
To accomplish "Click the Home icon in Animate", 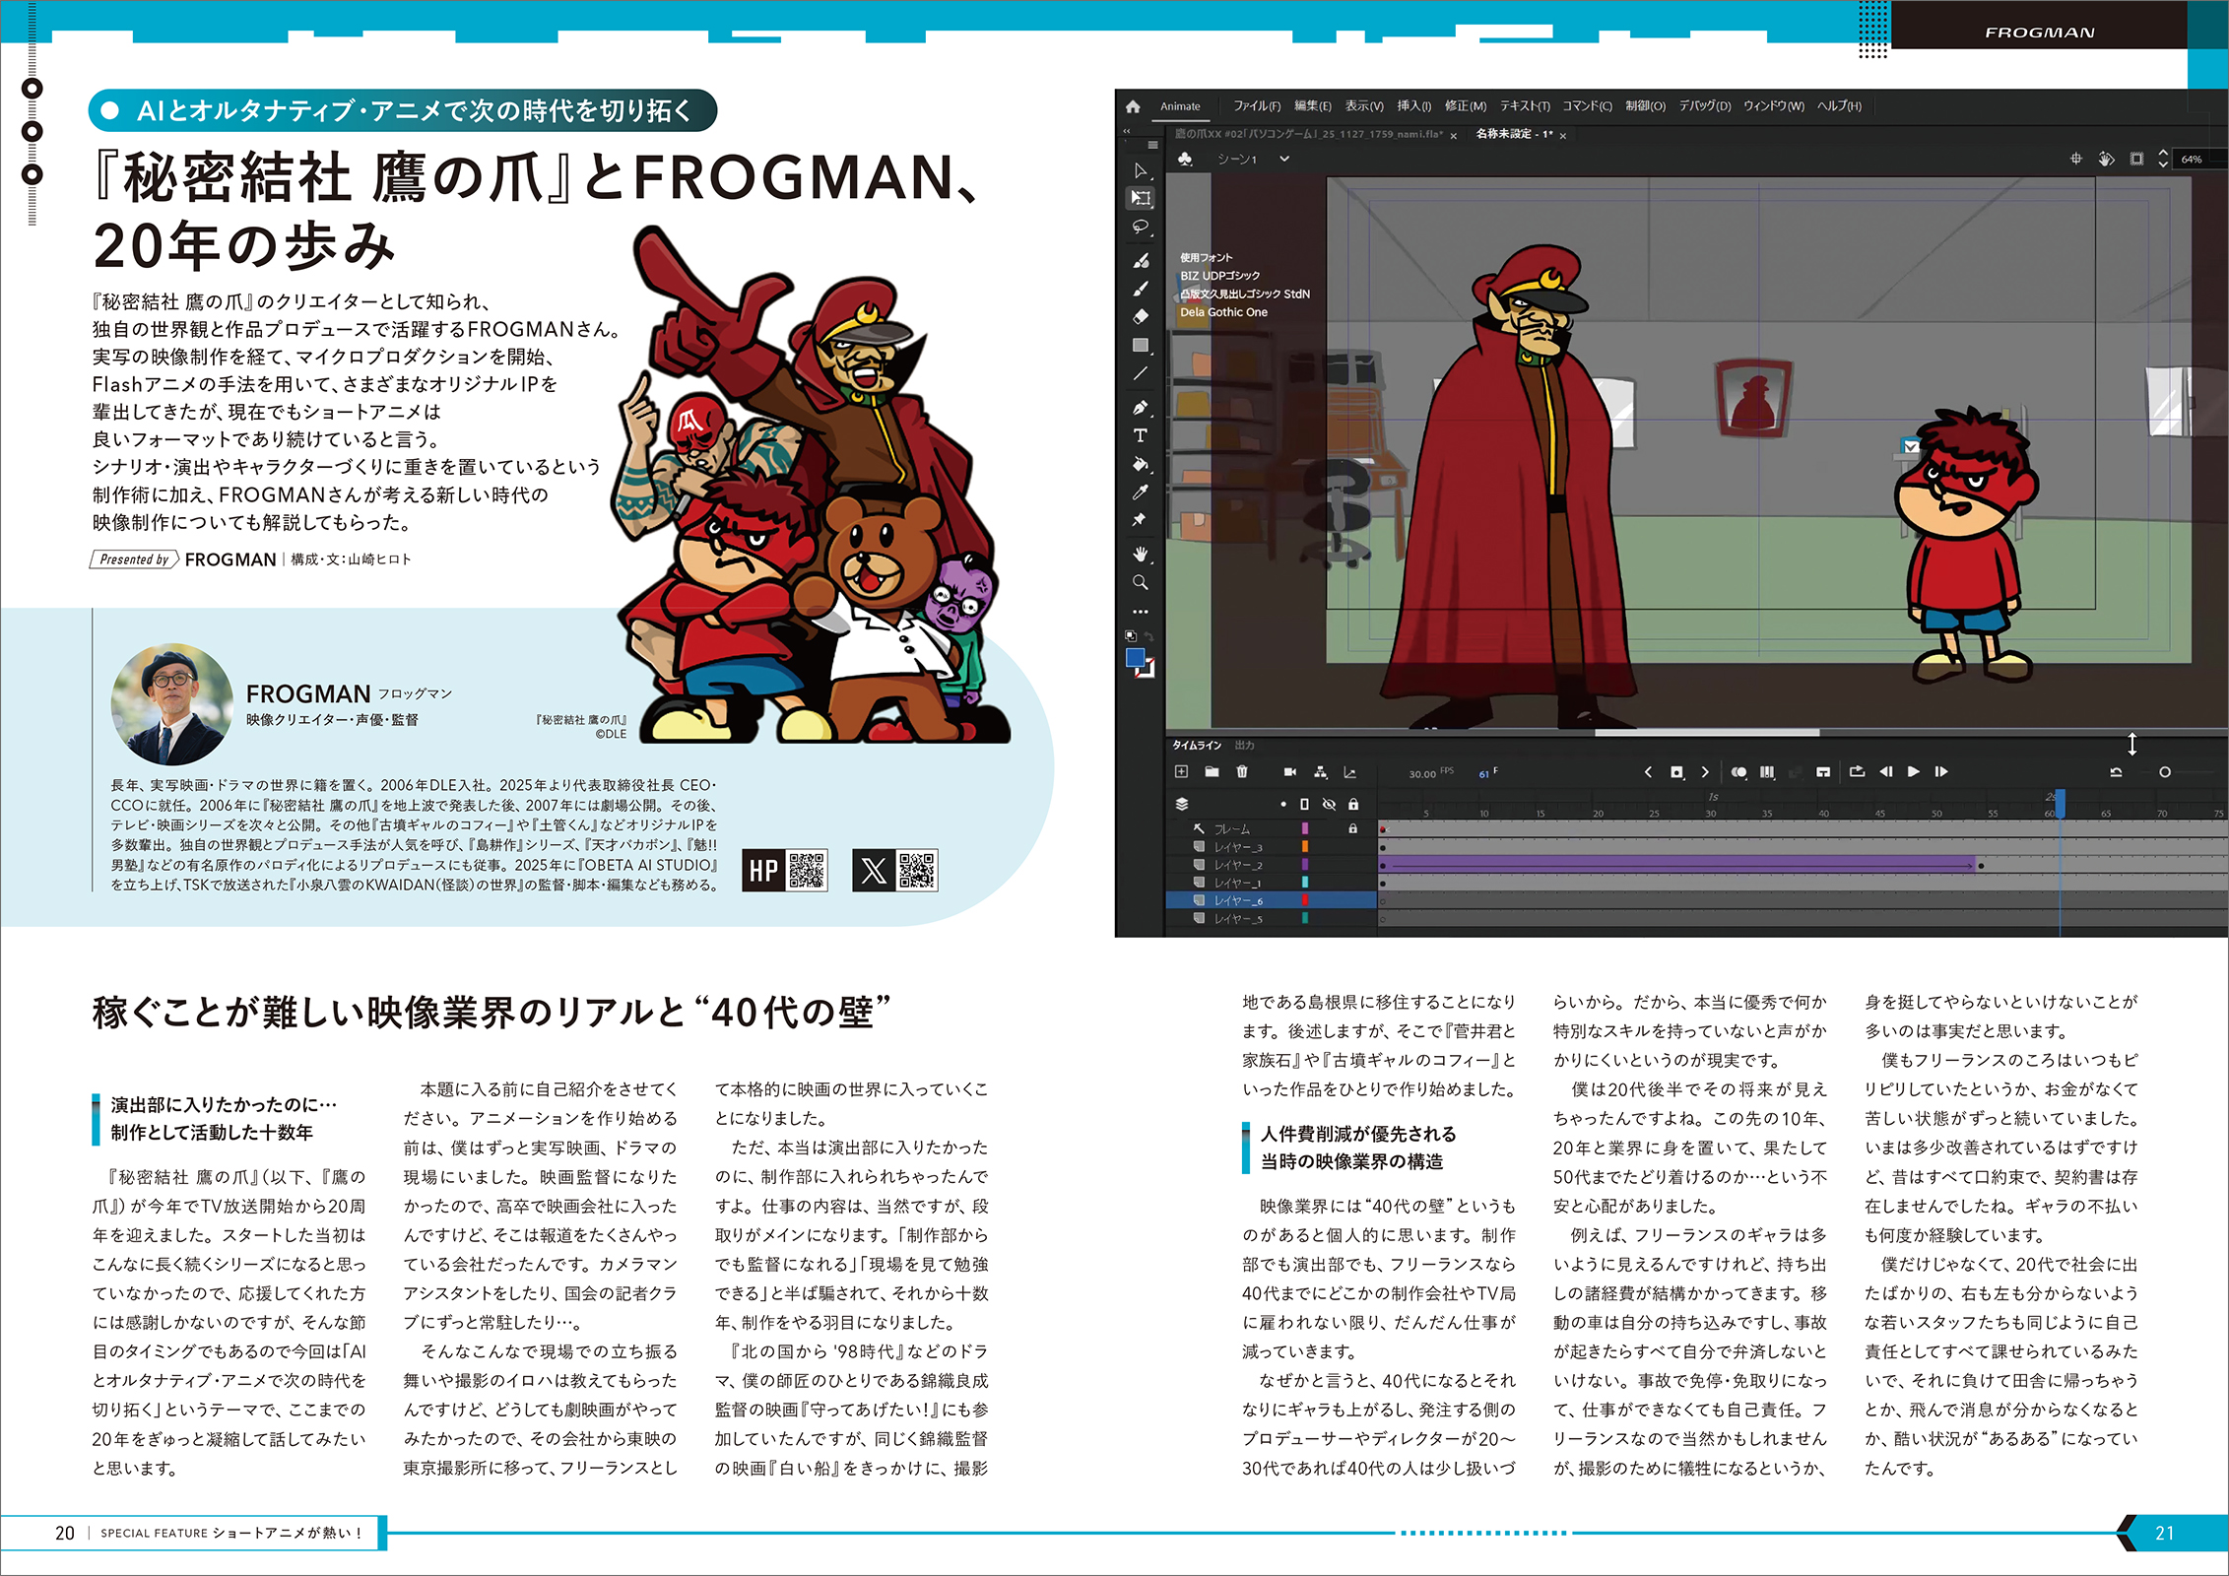I will [x=1133, y=106].
